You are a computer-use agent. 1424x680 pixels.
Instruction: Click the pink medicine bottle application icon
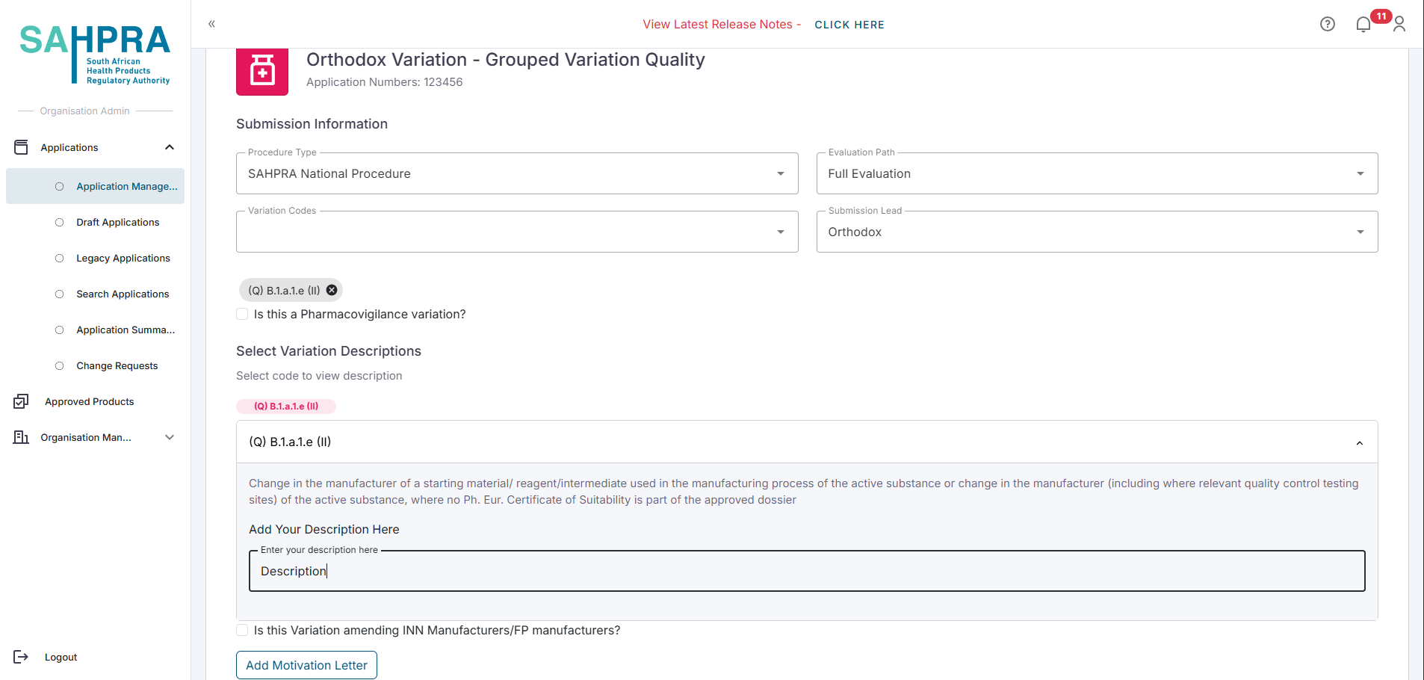262,72
